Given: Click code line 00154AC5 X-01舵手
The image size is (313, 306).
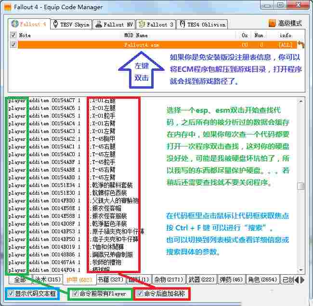Looking at the screenshot, I should (62, 116).
